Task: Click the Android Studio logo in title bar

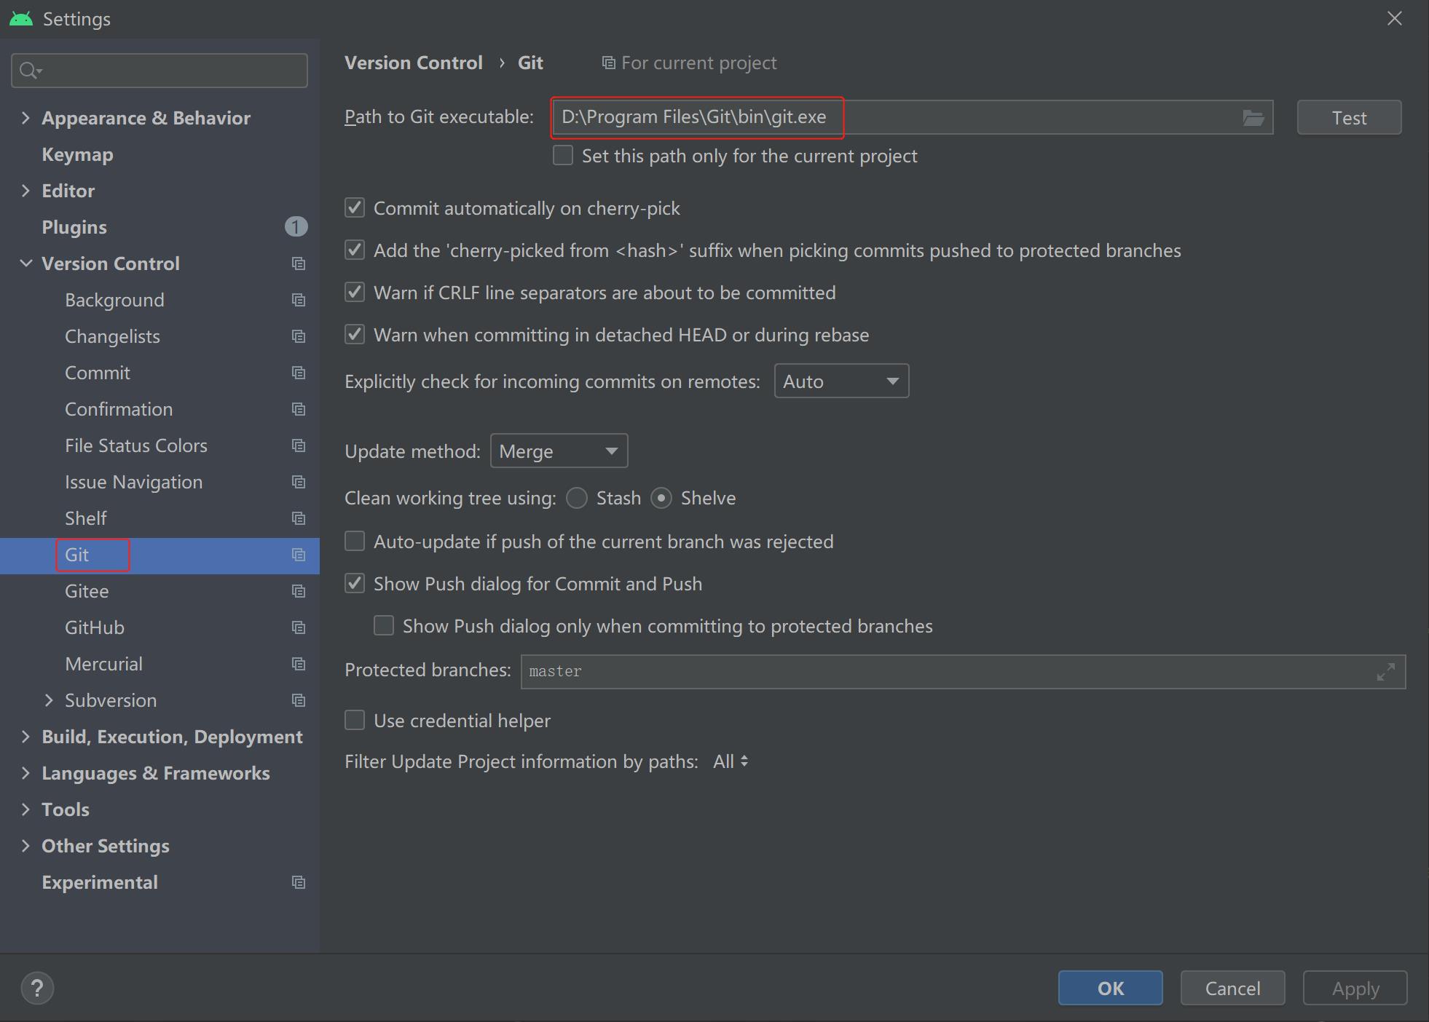Action: 21,19
